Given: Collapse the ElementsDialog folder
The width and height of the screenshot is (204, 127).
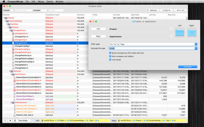Looking at the screenshot, I should point(5,21).
